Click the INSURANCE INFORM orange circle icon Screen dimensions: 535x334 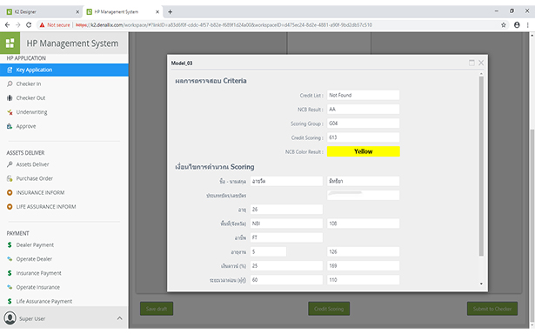pyautogui.click(x=10, y=193)
